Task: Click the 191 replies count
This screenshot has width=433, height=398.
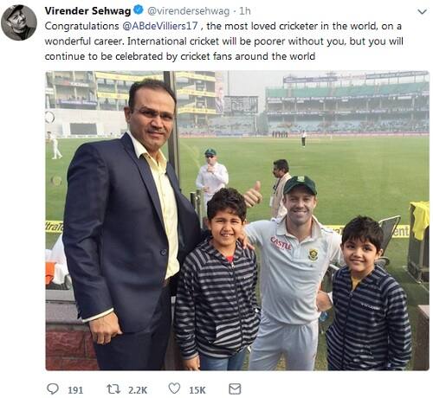Action: pos(75,390)
